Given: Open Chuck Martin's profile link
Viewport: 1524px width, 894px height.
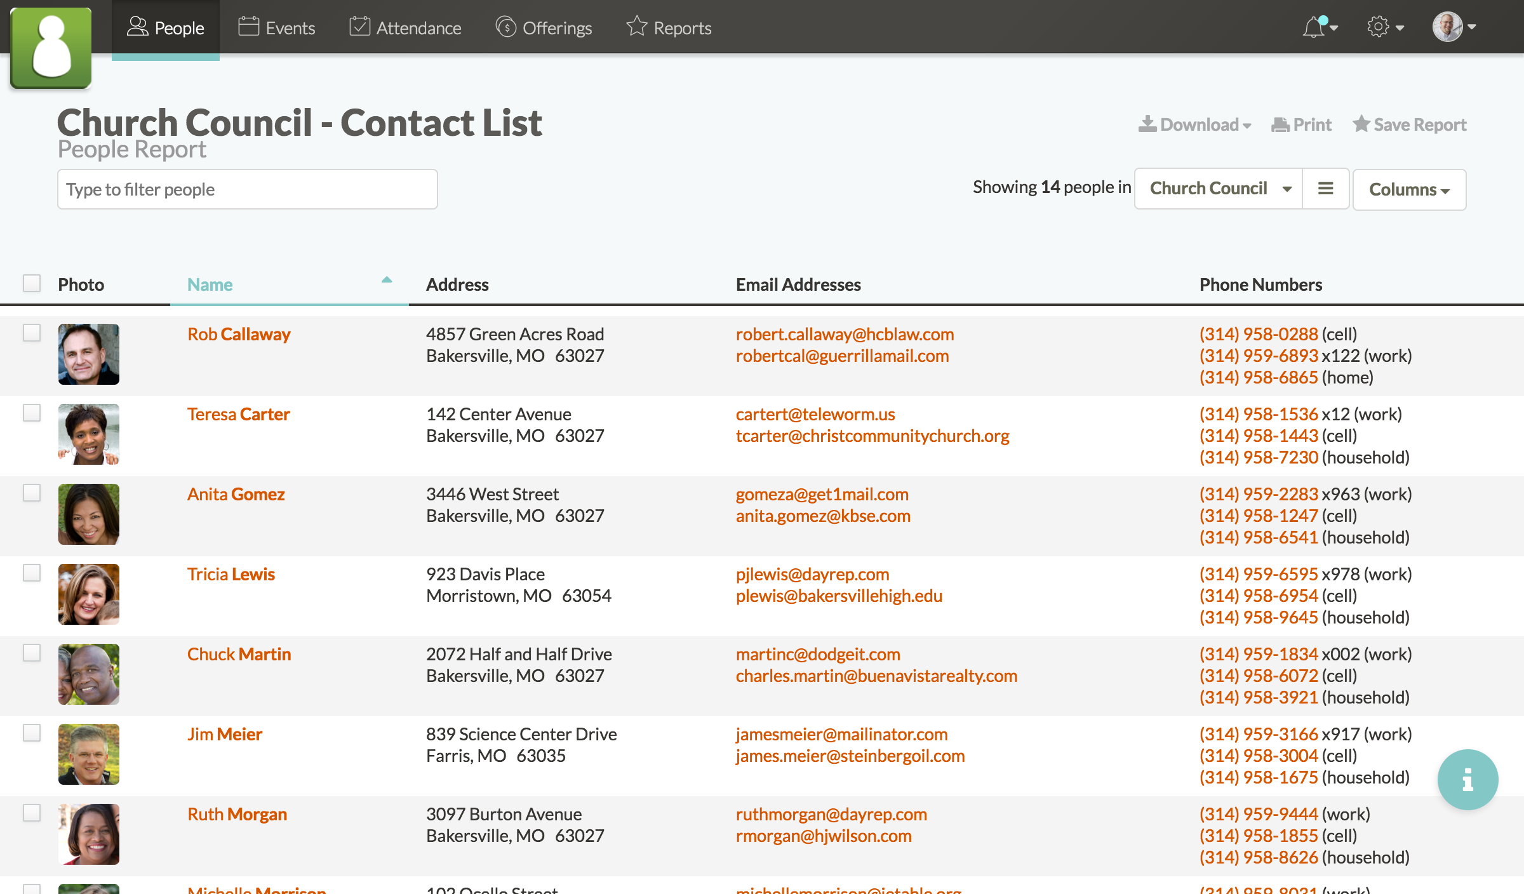Looking at the screenshot, I should [x=239, y=654].
